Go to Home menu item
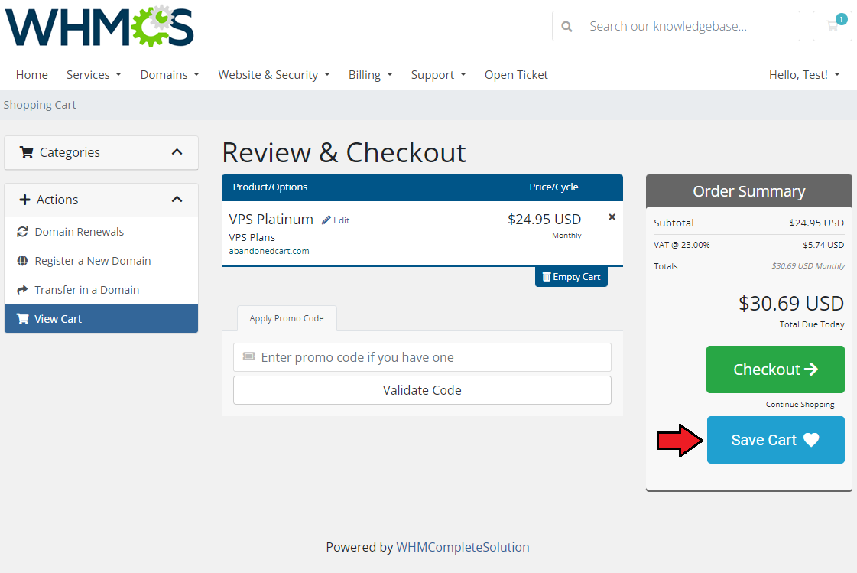The width and height of the screenshot is (857, 573). [31, 75]
